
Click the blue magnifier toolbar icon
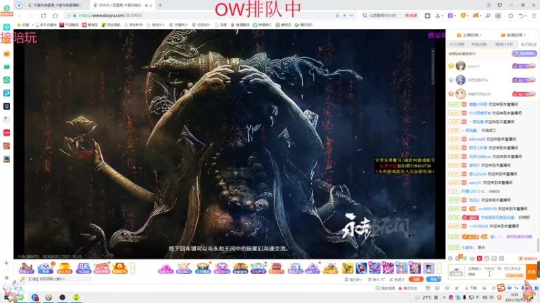[x=487, y=15]
